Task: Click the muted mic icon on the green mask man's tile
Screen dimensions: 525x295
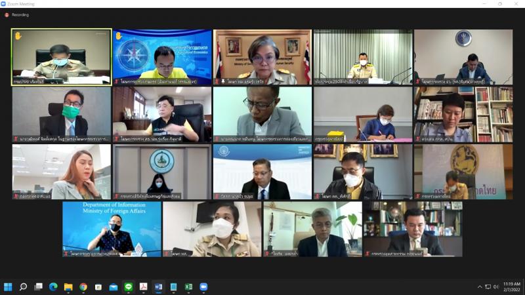Action: [x=16, y=139]
